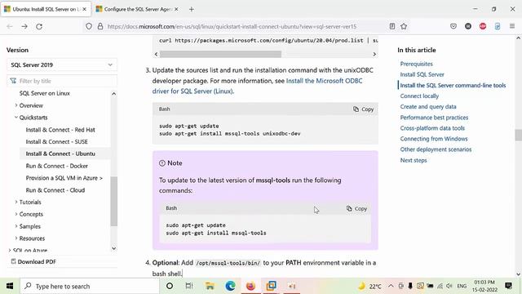The height and width of the screenshot is (294, 522).
Task: Bookmark this page with the star icon
Action: (404, 26)
